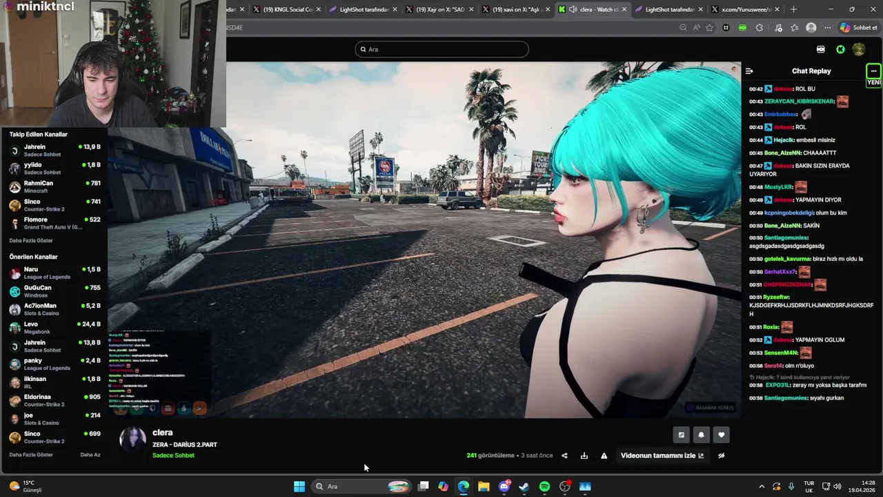The width and height of the screenshot is (883, 497).
Task: Switch to x.com/Yunusweee tab
Action: tap(744, 10)
